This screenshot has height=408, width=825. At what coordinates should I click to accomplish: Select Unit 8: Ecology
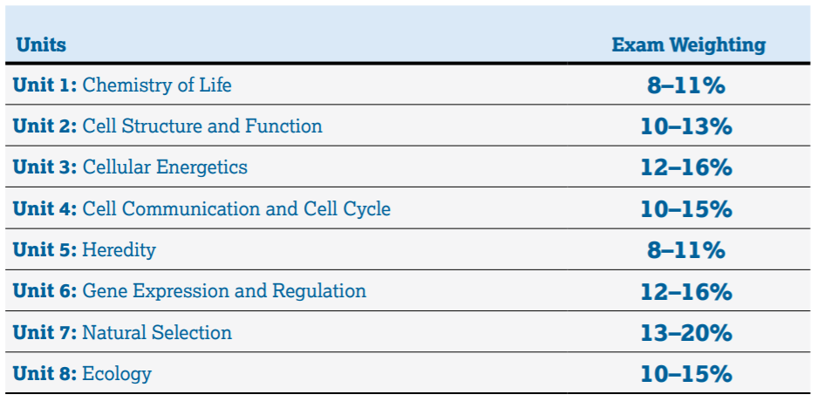pyautogui.click(x=82, y=374)
